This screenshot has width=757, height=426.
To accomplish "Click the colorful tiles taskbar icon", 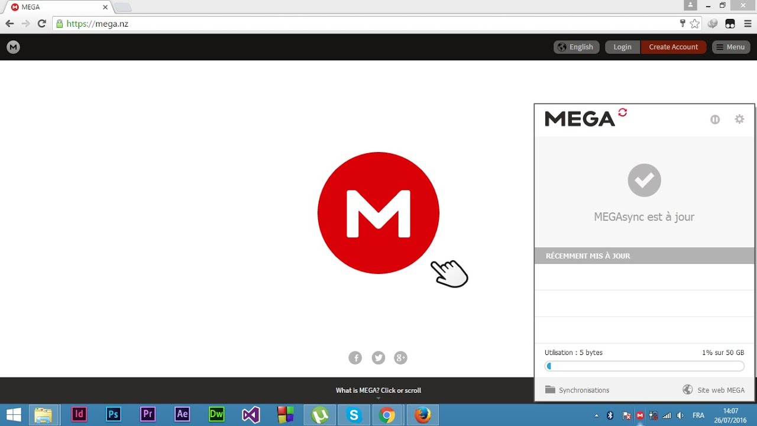I will [x=285, y=415].
